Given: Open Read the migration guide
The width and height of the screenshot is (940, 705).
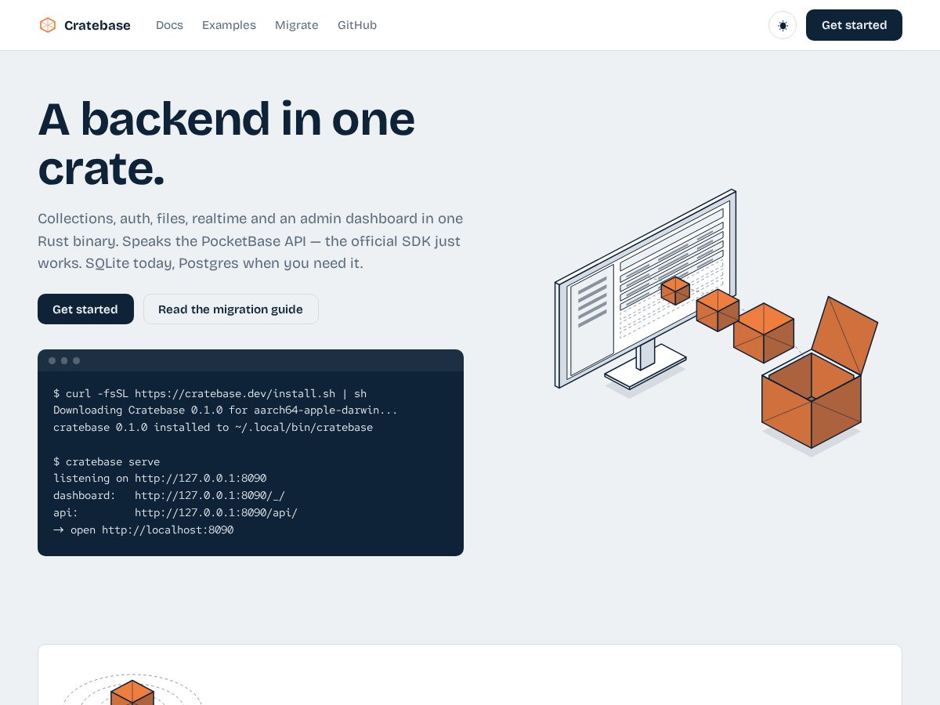Looking at the screenshot, I should point(230,309).
